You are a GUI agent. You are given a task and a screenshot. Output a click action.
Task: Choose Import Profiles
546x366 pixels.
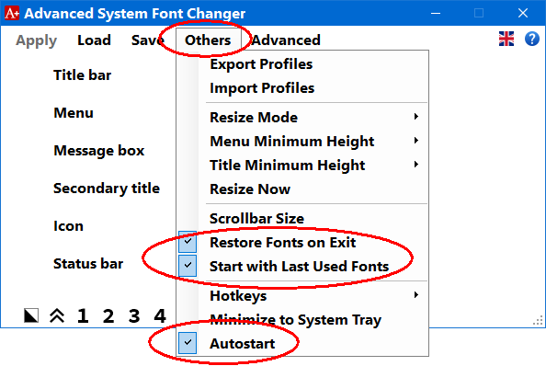302,88
